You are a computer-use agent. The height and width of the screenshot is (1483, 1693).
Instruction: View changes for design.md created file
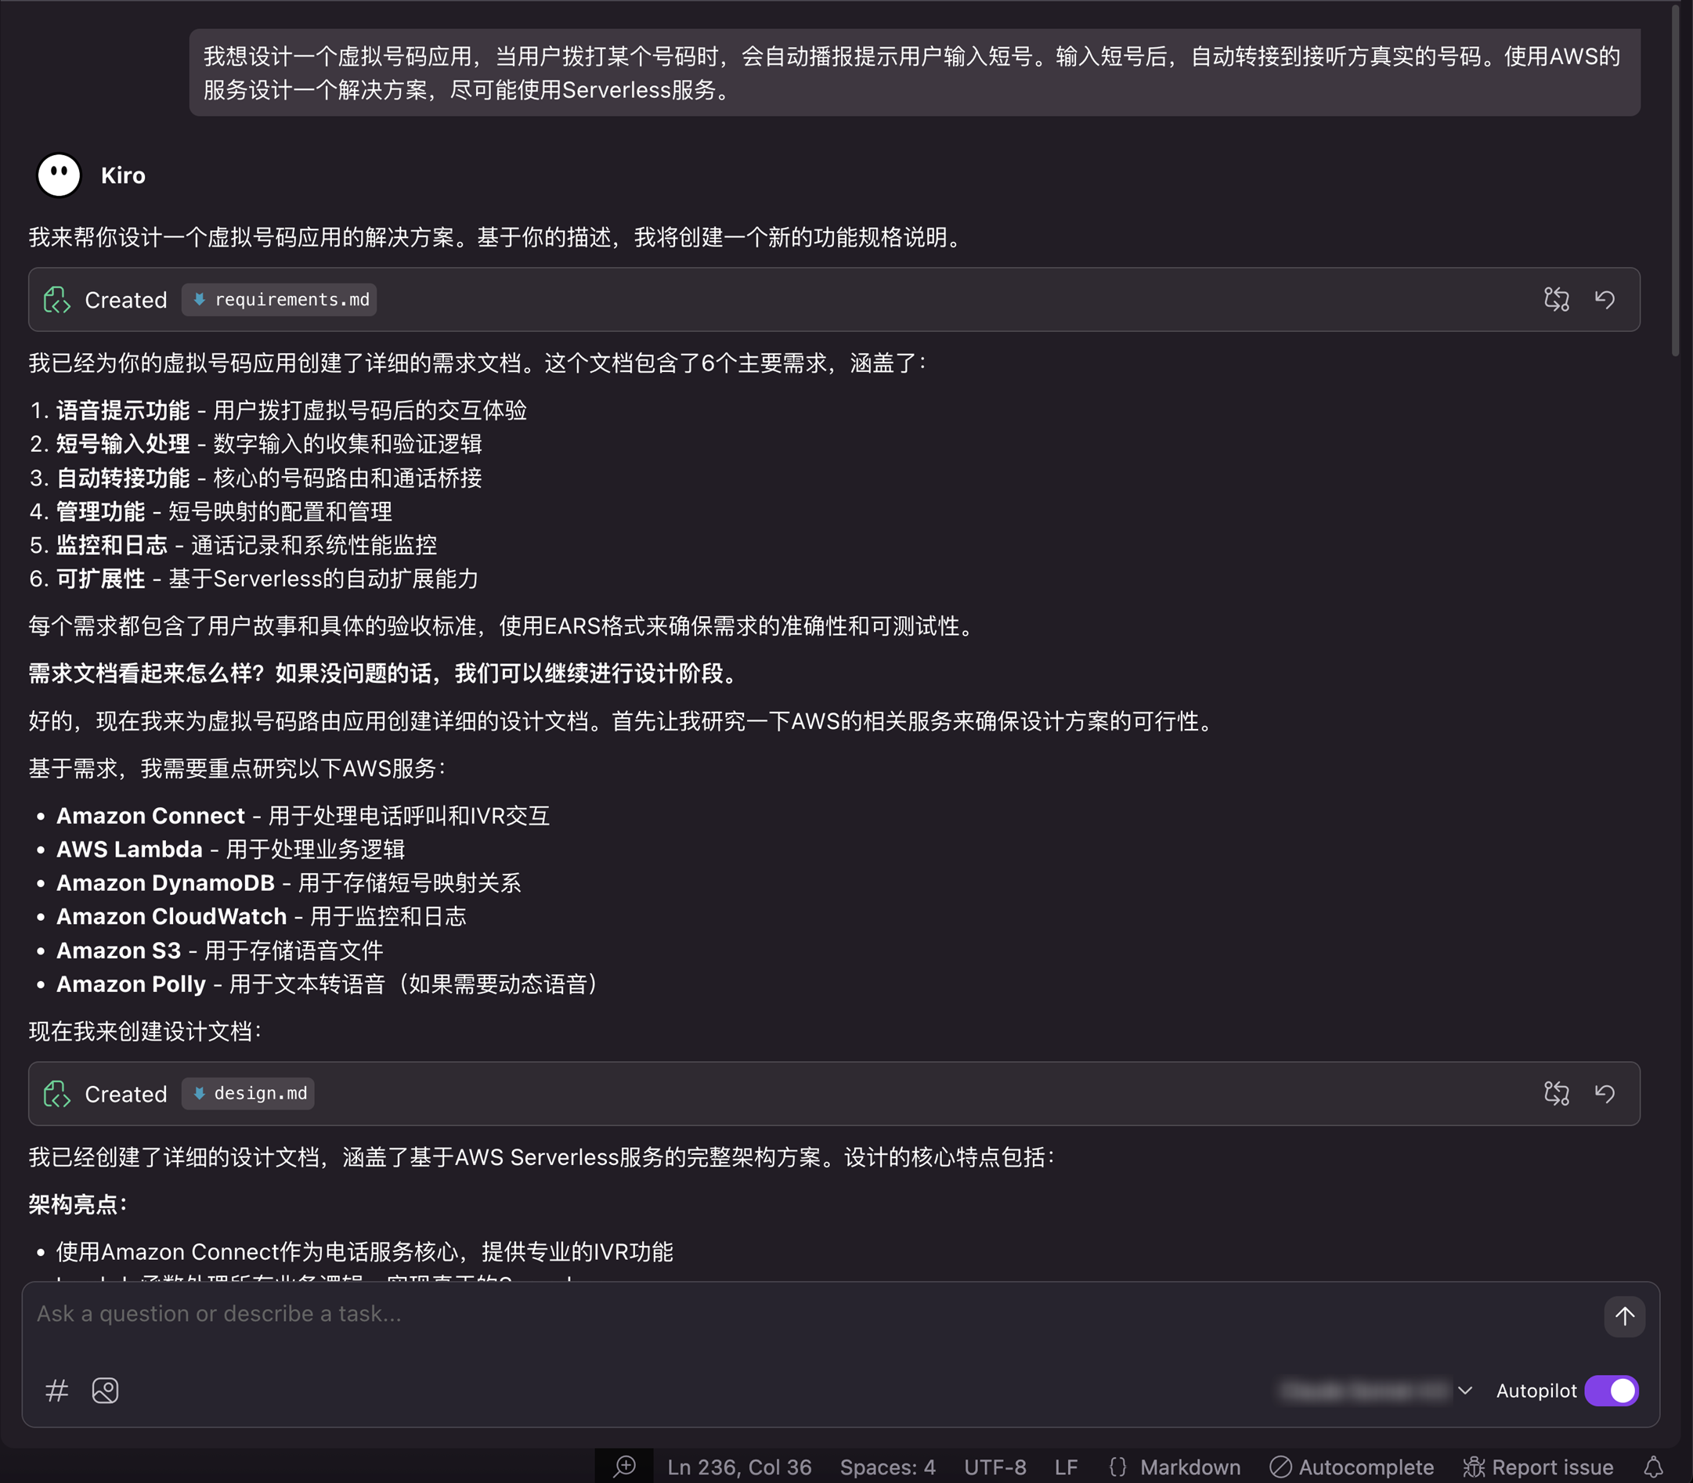(x=1556, y=1093)
